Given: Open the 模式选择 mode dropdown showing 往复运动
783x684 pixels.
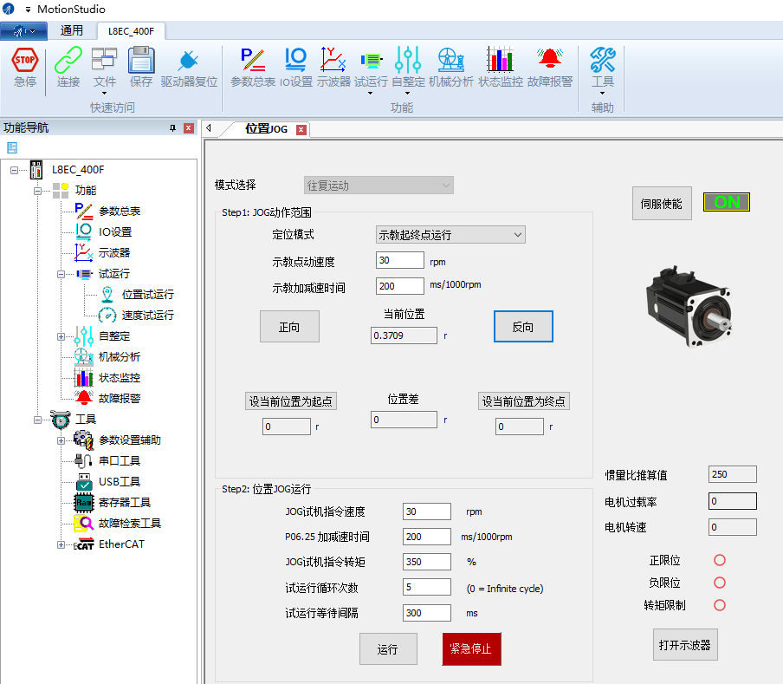Looking at the screenshot, I should (x=378, y=185).
